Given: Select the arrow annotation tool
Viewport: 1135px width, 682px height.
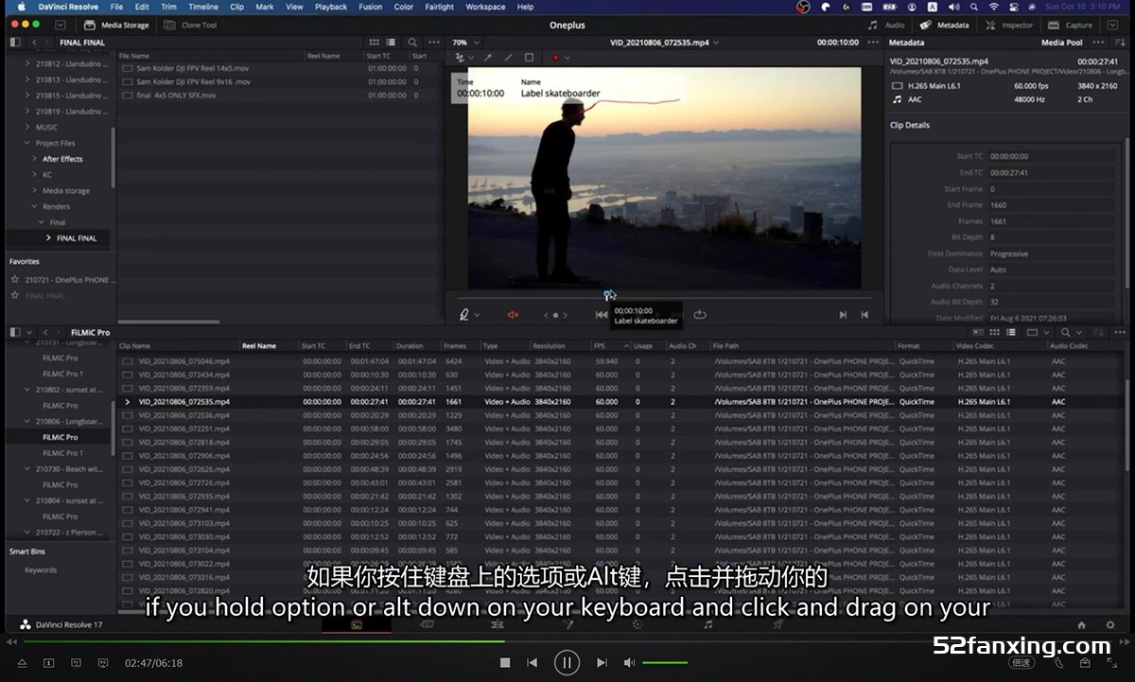Looking at the screenshot, I should (488, 58).
